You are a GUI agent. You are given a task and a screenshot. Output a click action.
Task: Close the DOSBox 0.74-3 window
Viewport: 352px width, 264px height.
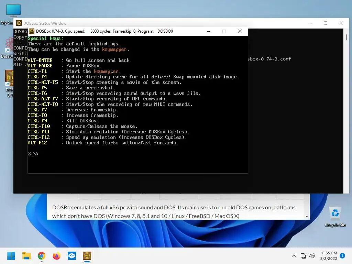point(240,31)
